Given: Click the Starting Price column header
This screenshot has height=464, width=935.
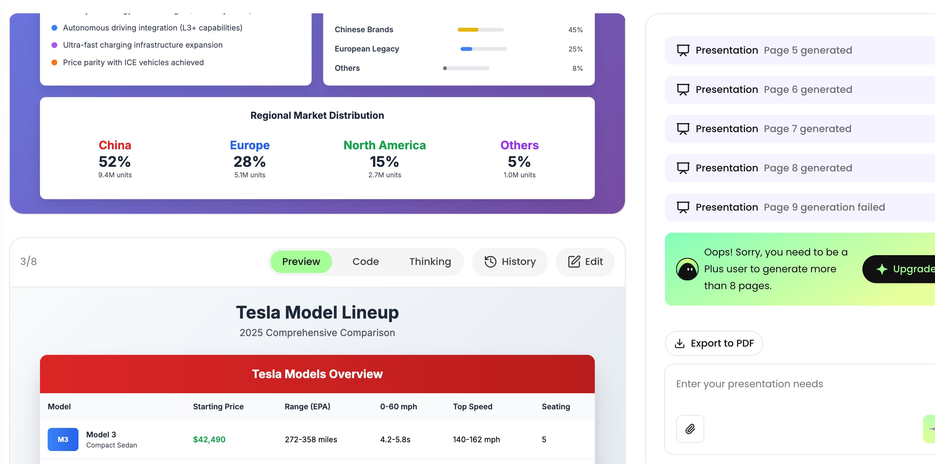Looking at the screenshot, I should coord(218,407).
